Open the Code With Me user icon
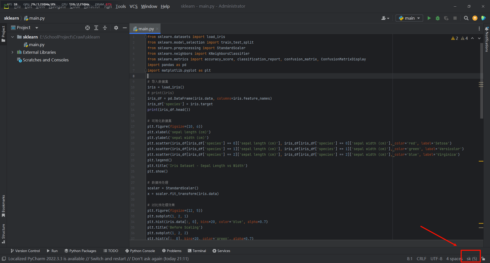 point(385,18)
